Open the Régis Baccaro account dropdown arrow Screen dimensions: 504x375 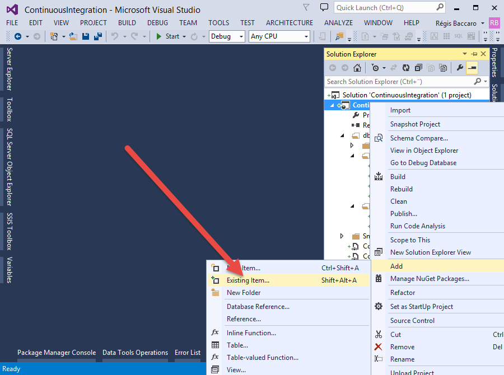click(483, 23)
